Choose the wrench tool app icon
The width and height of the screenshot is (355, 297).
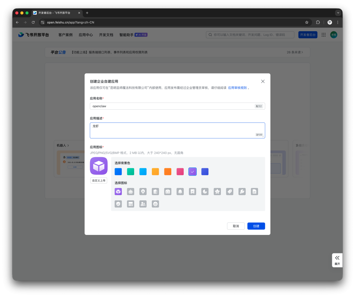[x=242, y=192]
